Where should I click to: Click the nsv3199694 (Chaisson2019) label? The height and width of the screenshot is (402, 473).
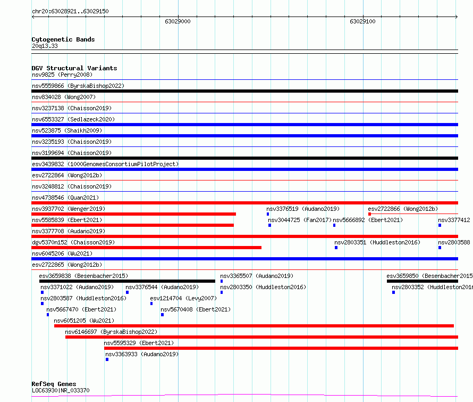72,153
